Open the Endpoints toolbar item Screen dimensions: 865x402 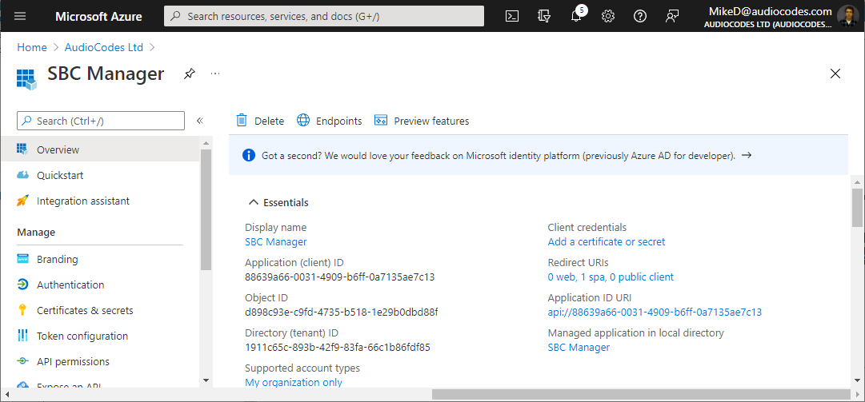pos(330,121)
